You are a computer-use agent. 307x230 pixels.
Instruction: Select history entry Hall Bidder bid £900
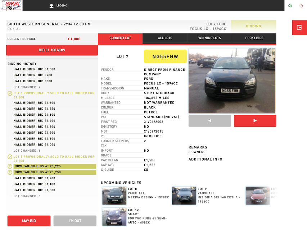click(33, 75)
